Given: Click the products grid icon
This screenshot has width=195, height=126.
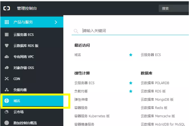Looking at the screenshot, I should tap(7, 22).
